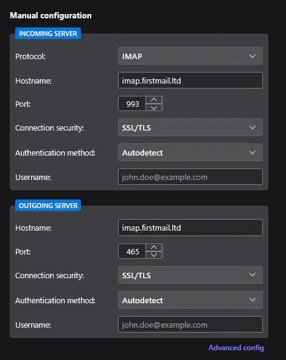The width and height of the screenshot is (286, 360).
Task: Focus the outgoing server Username field
Action: (x=190, y=325)
